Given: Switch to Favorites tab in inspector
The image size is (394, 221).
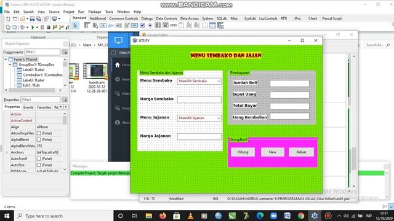Looking at the screenshot, I should pos(44,107).
